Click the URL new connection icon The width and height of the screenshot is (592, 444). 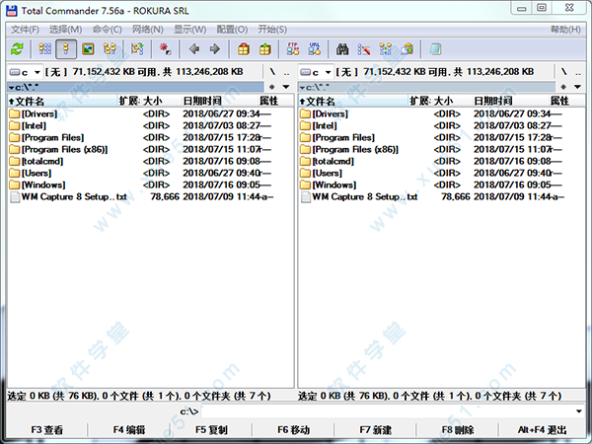coord(313,48)
